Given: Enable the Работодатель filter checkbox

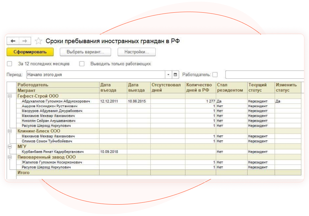Looking at the screenshot, I should [214, 74].
